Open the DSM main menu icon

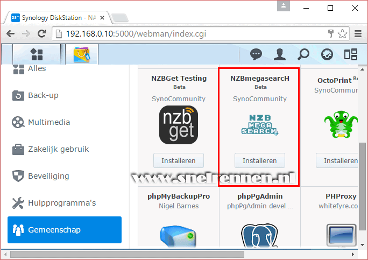click(37, 54)
